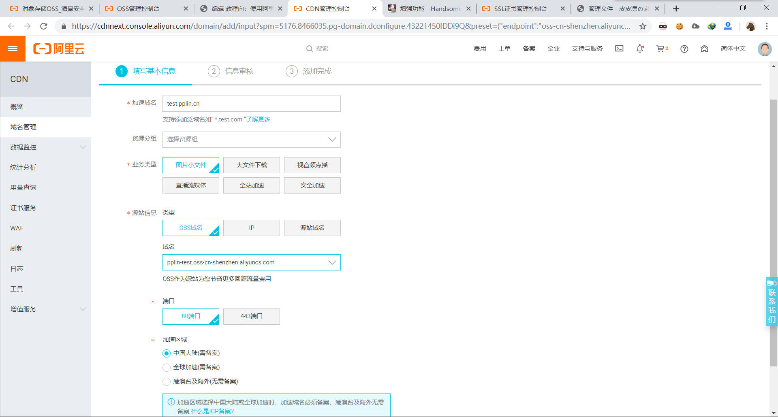Open the hamburger navigation menu
The height and width of the screenshot is (417, 778).
point(13,49)
